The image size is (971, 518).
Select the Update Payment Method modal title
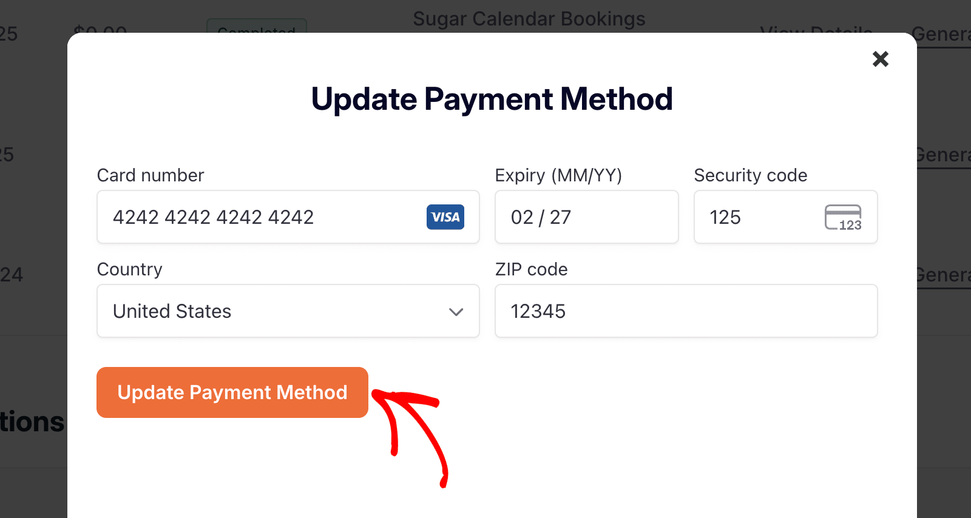coord(492,99)
